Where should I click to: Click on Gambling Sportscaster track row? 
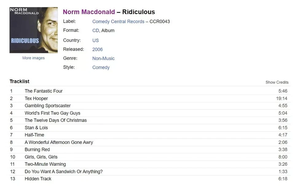pos(48,106)
